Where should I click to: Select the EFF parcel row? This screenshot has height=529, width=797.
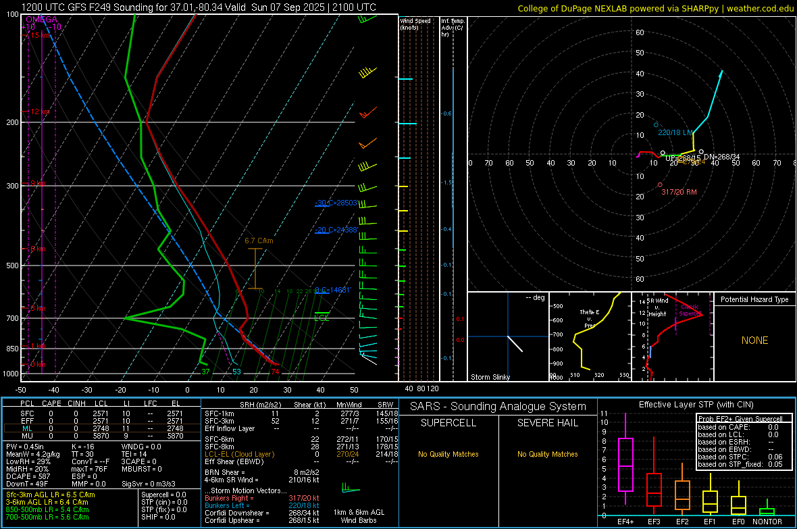tap(101, 421)
